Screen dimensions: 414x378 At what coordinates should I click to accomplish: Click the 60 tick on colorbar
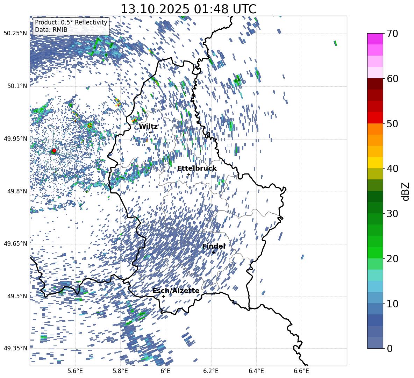(393, 79)
